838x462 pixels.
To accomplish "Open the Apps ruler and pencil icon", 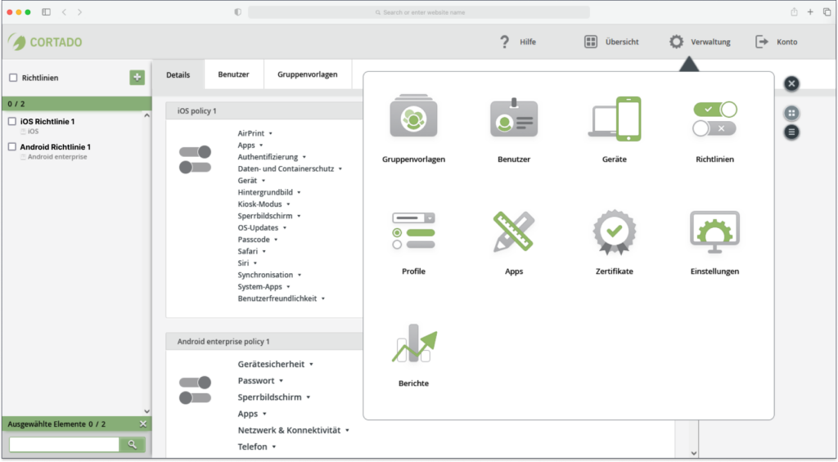I will 514,231.
